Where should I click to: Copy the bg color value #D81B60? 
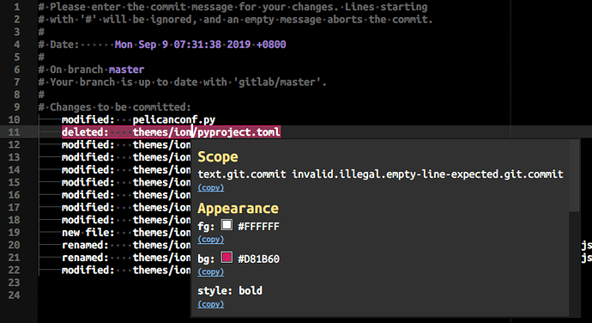211,272
